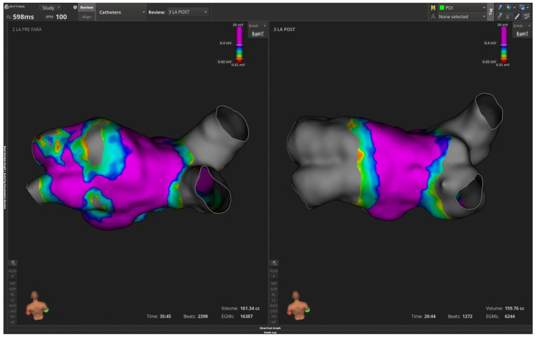The width and height of the screenshot is (536, 338).
Task: Click the 598ms cycle length value
Action: coord(23,17)
